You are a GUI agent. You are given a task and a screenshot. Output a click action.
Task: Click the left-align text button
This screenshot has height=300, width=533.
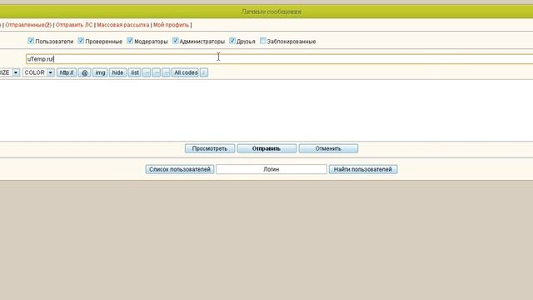(x=147, y=72)
